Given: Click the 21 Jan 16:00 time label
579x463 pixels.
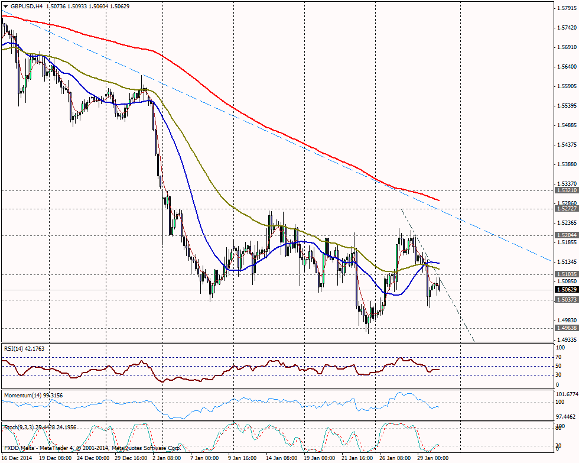Looking at the screenshot, I should (x=358, y=458).
